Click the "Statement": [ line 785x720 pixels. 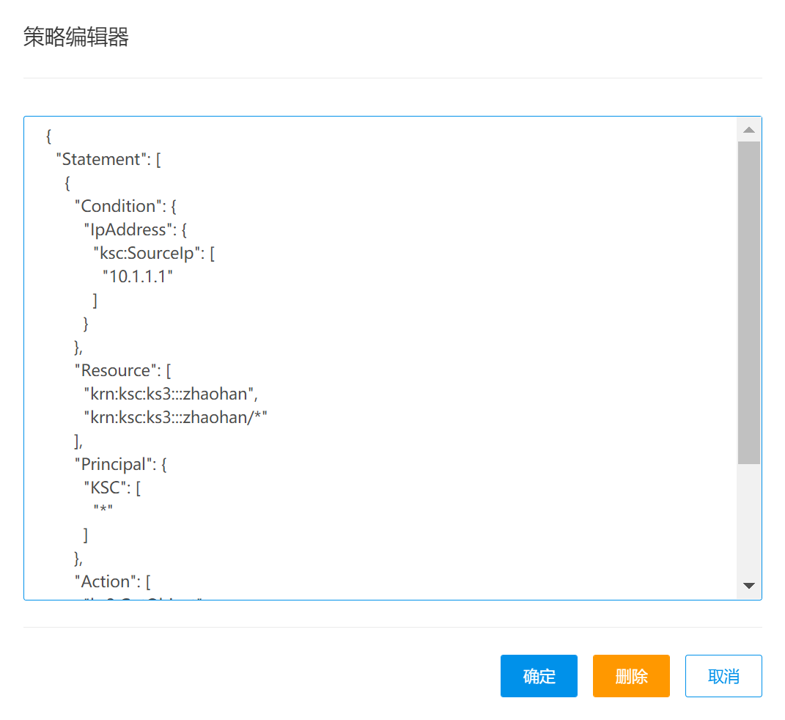point(108,159)
